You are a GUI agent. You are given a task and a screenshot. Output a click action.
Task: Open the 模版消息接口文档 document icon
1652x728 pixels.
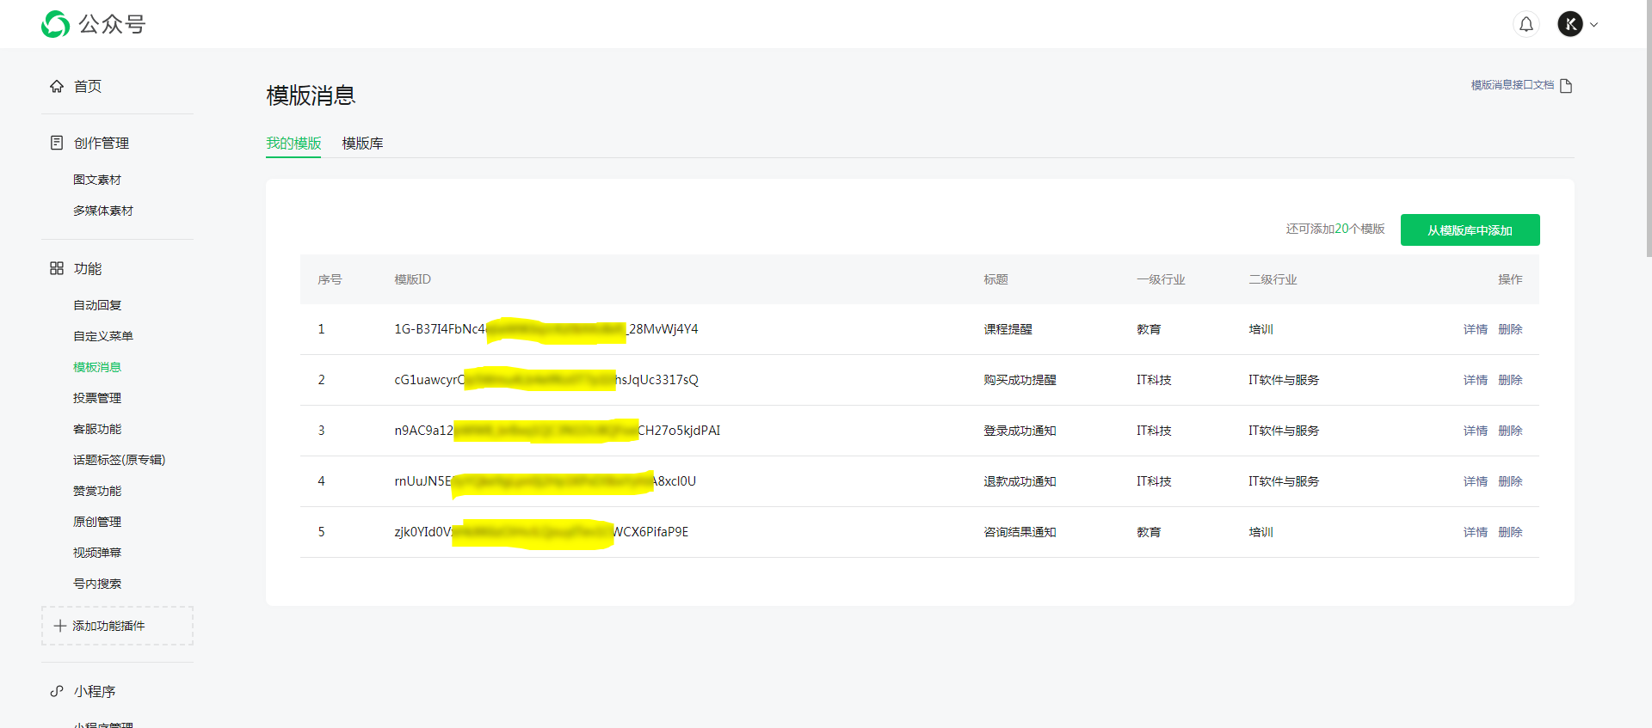[1566, 85]
